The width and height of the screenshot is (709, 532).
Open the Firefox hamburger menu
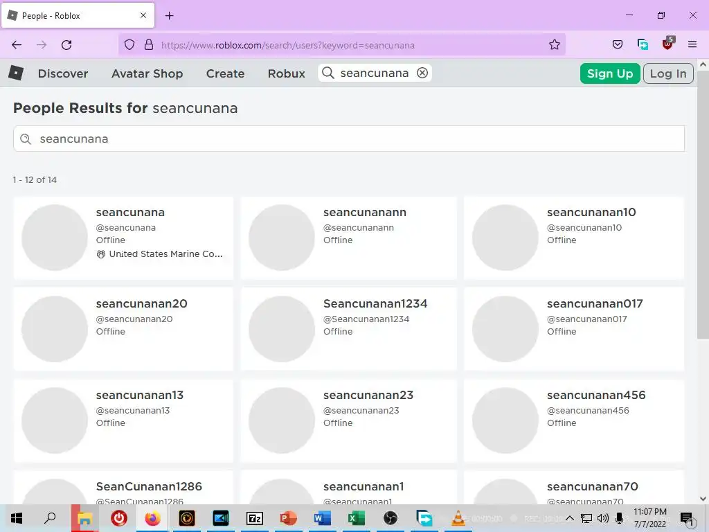coord(692,44)
